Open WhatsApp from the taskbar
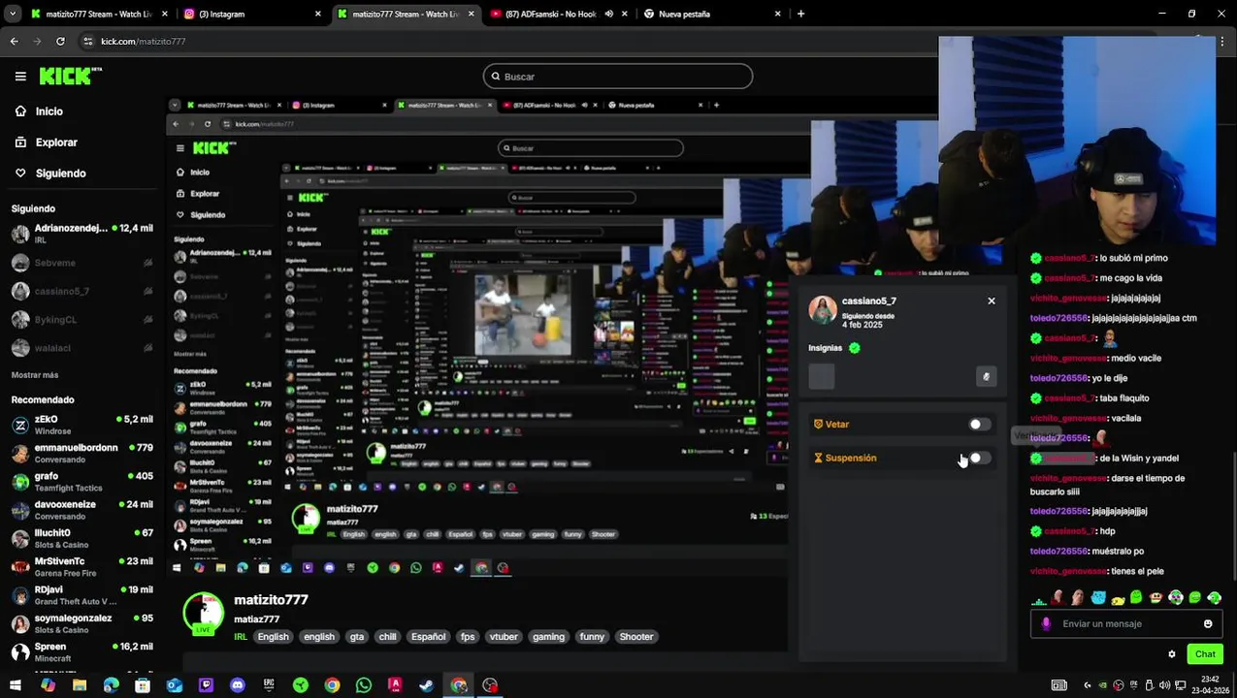The height and width of the screenshot is (698, 1237). [x=364, y=685]
